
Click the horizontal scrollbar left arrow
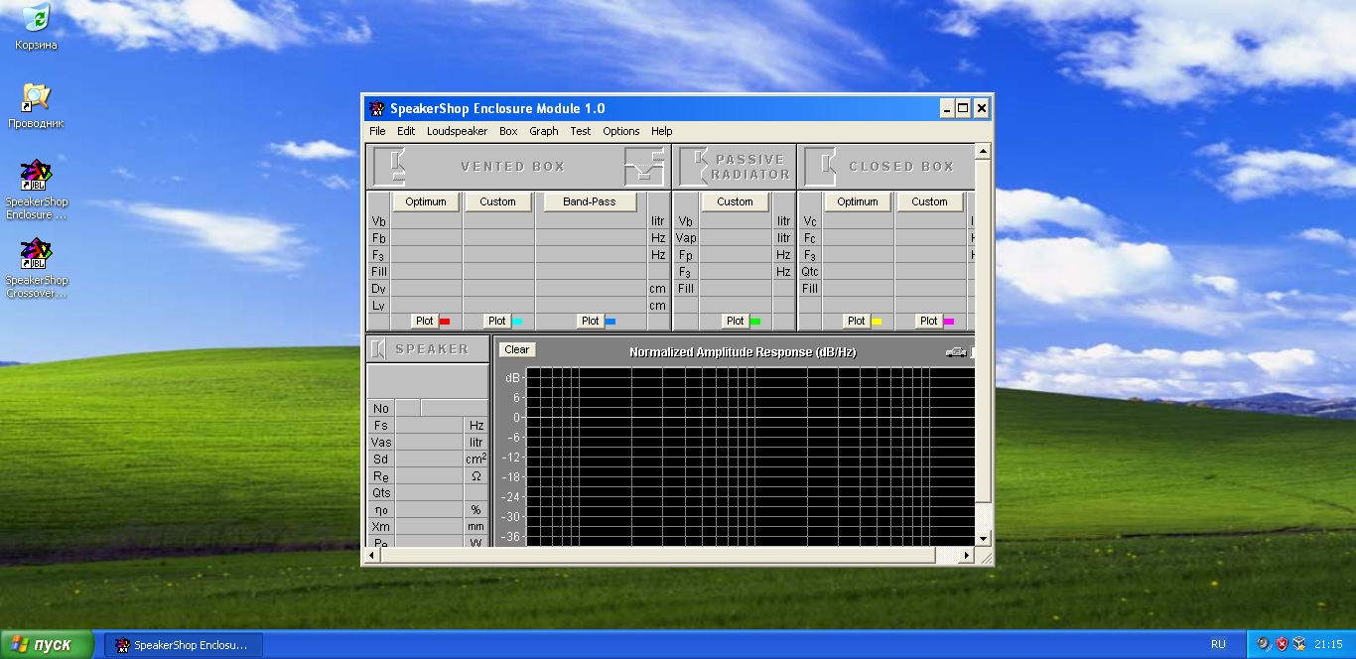(373, 556)
